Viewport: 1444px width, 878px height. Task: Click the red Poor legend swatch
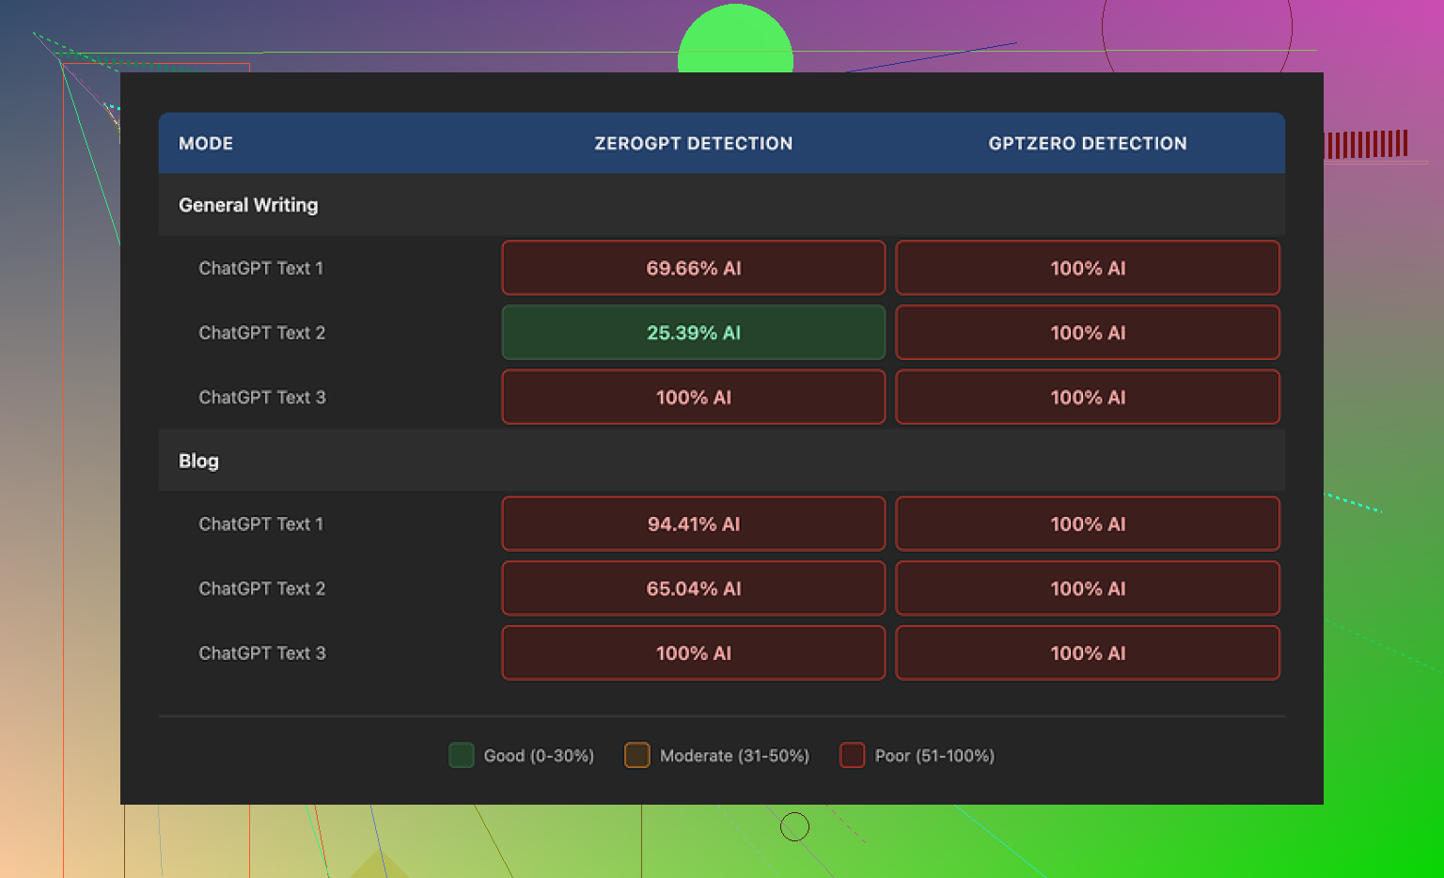pyautogui.click(x=852, y=756)
